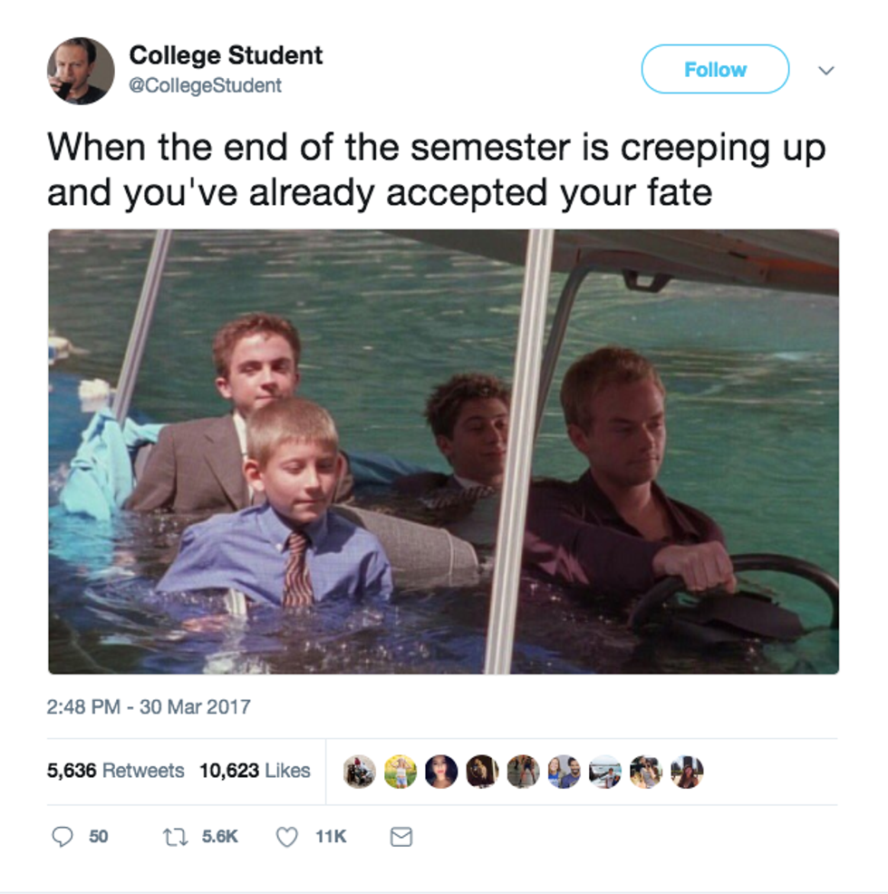888x894 pixels.
Task: Like the tweet with the heart icon
Action: click(x=286, y=837)
